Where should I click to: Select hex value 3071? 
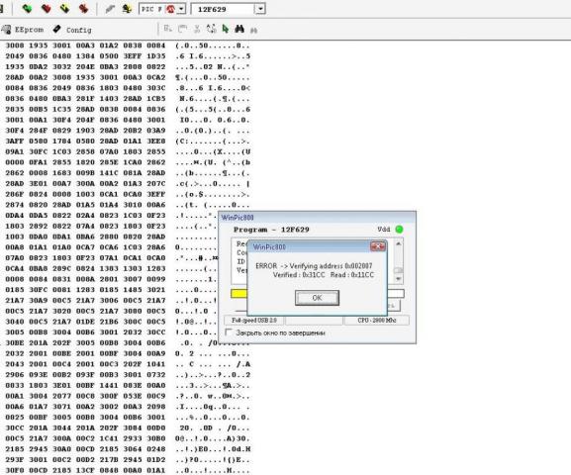coord(62,407)
